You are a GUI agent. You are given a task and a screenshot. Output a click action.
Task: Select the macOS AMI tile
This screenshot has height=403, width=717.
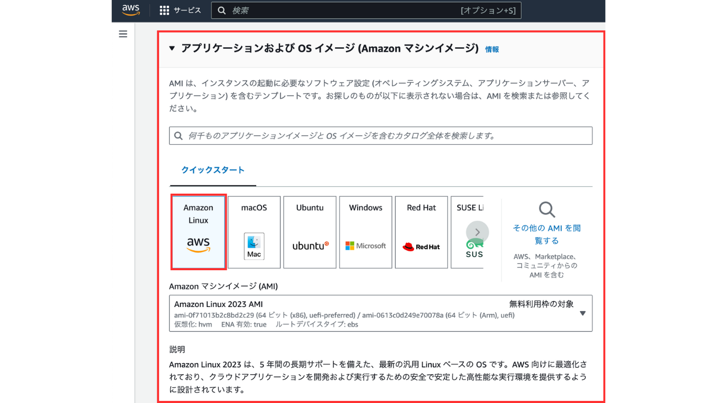pyautogui.click(x=254, y=232)
